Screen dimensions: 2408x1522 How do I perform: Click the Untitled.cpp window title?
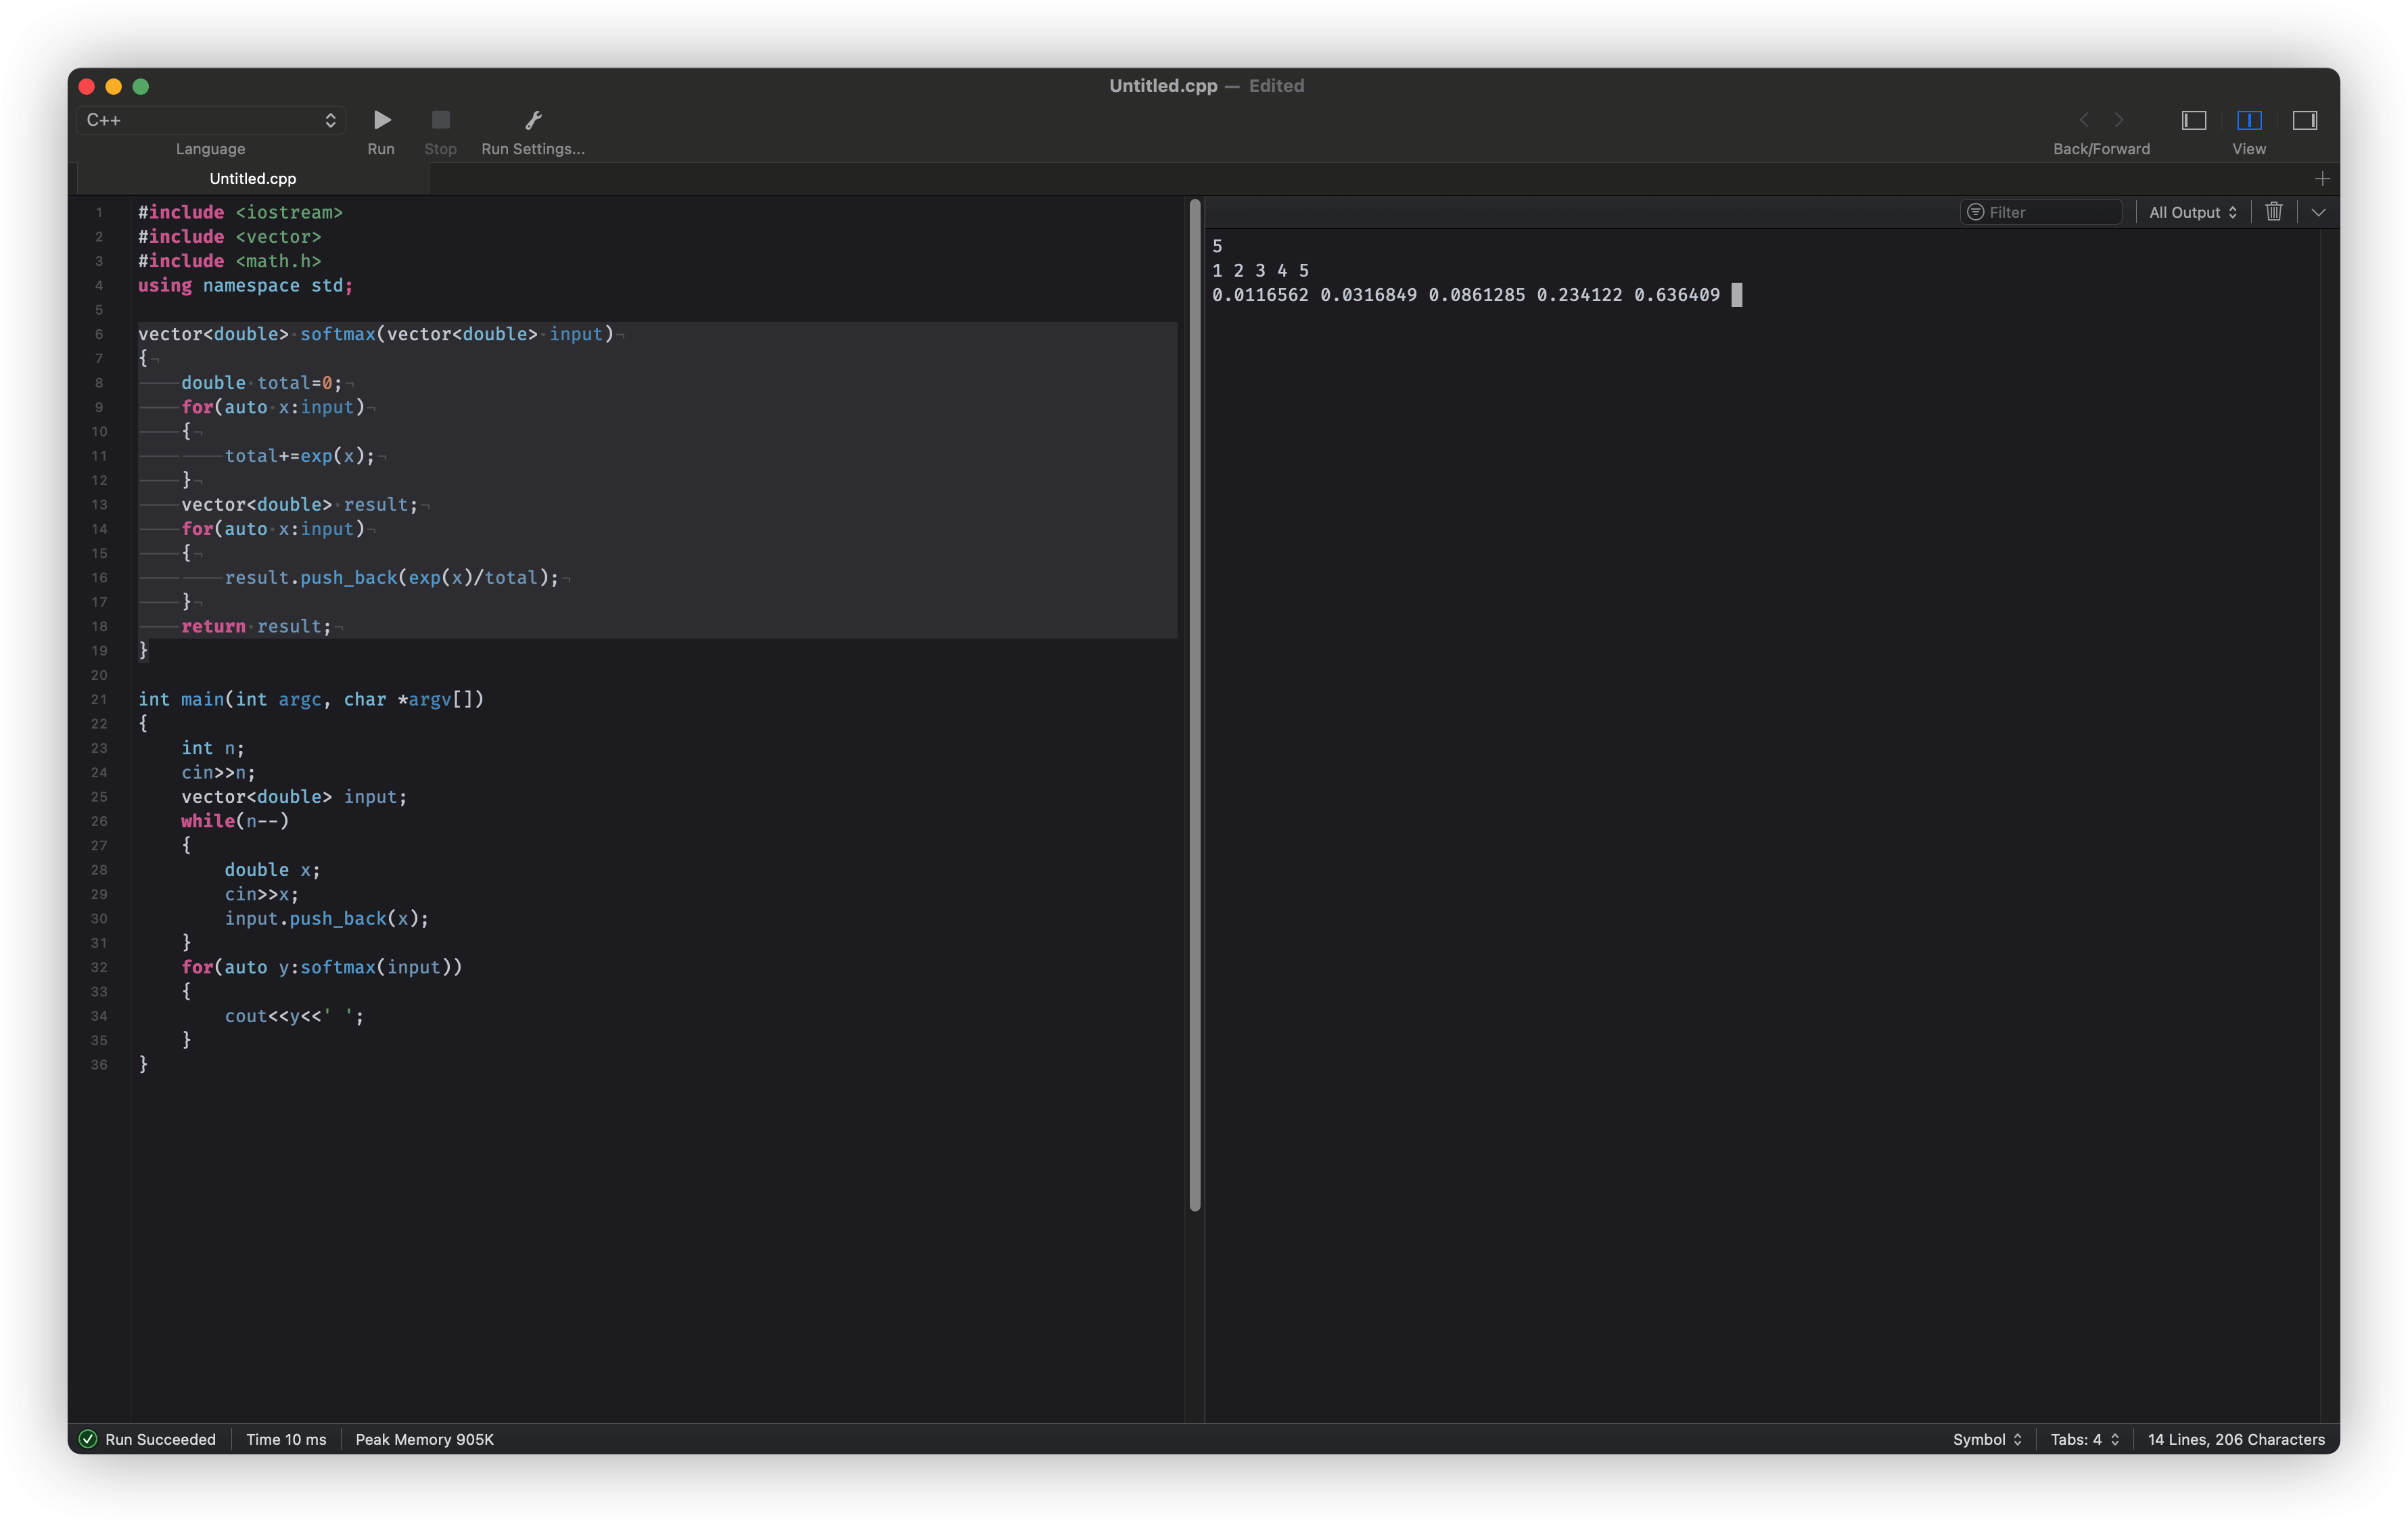click(1163, 86)
